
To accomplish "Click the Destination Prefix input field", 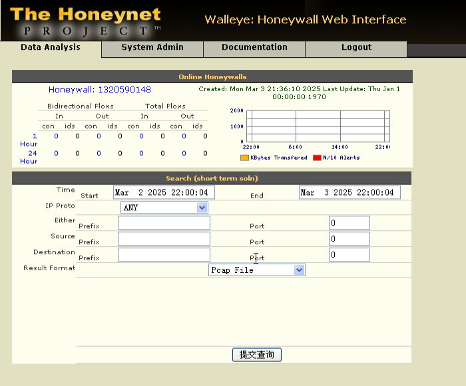I will pyautogui.click(x=164, y=255).
